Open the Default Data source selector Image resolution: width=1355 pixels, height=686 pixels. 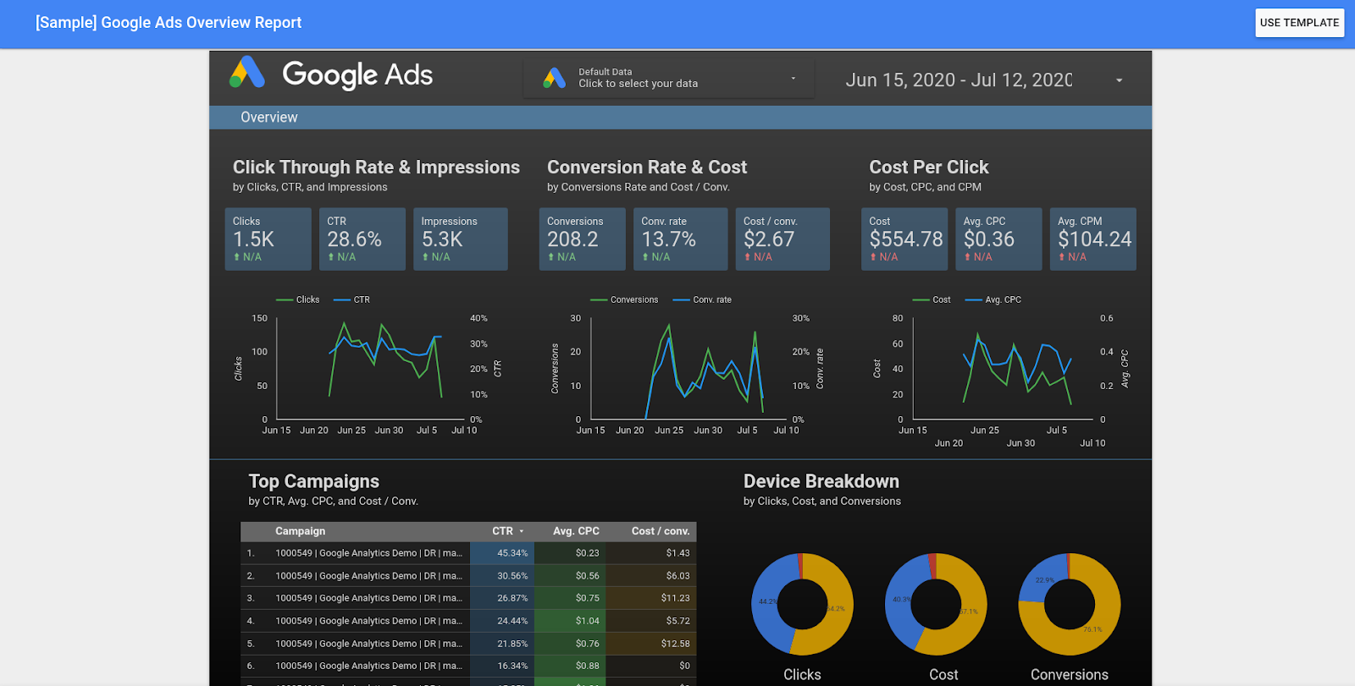coord(669,79)
